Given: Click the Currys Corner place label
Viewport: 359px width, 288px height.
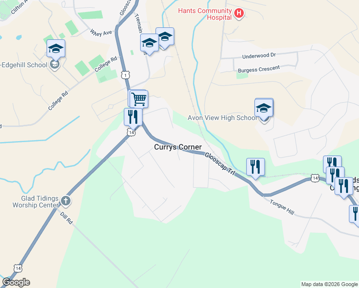Looking at the screenshot, I should tap(178, 147).
